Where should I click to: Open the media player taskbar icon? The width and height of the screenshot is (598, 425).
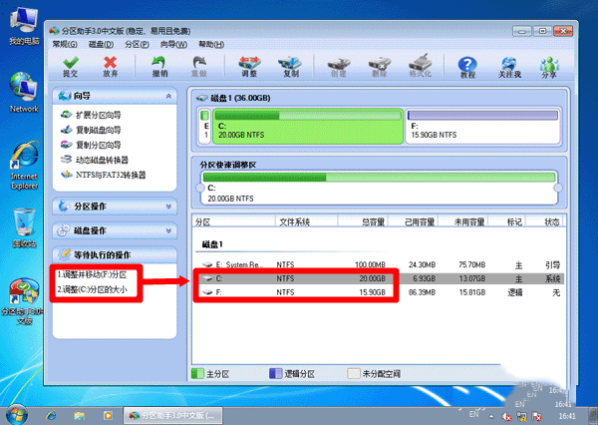click(x=108, y=415)
